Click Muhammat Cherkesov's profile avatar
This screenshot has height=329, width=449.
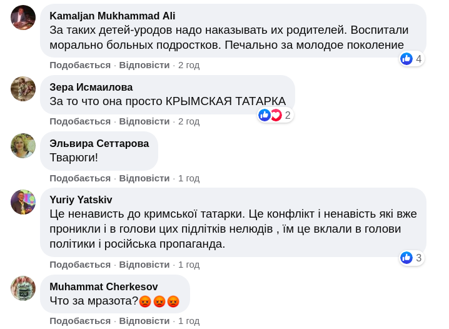23,288
